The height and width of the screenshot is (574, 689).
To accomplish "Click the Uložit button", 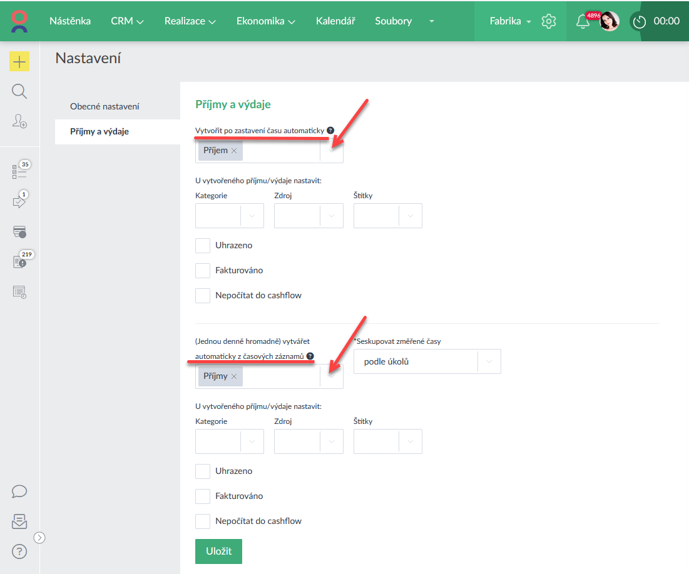I will pyautogui.click(x=218, y=551).
